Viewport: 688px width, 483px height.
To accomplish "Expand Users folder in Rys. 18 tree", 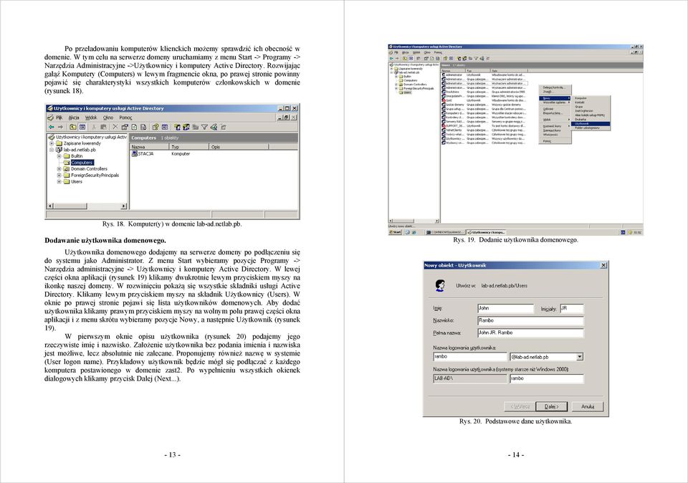I will click(x=59, y=181).
